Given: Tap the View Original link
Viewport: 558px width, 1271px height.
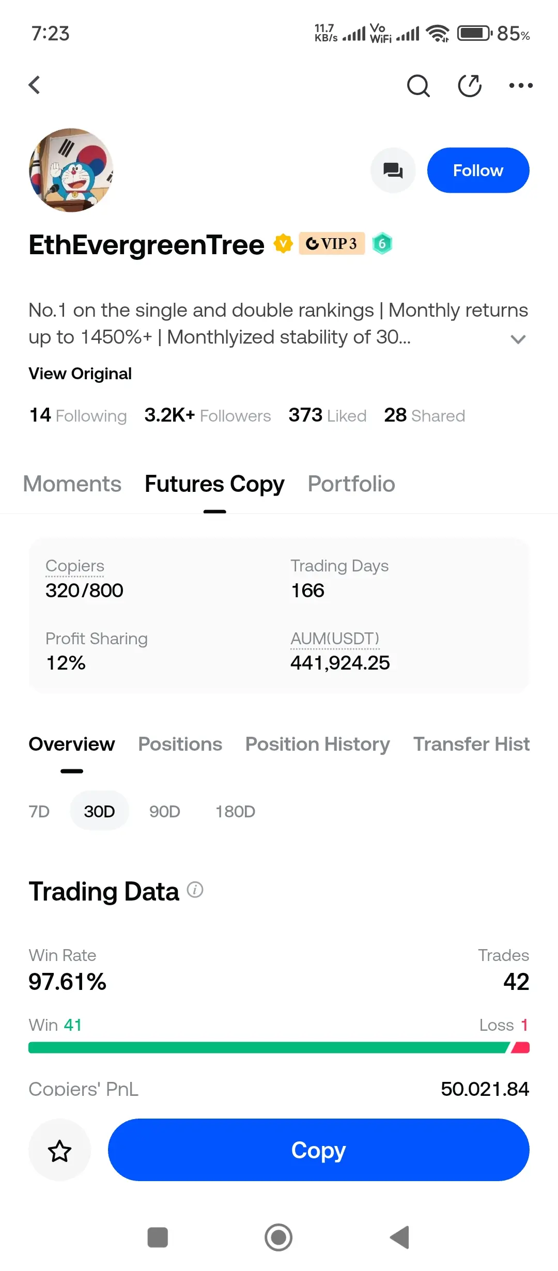Looking at the screenshot, I should coord(80,374).
